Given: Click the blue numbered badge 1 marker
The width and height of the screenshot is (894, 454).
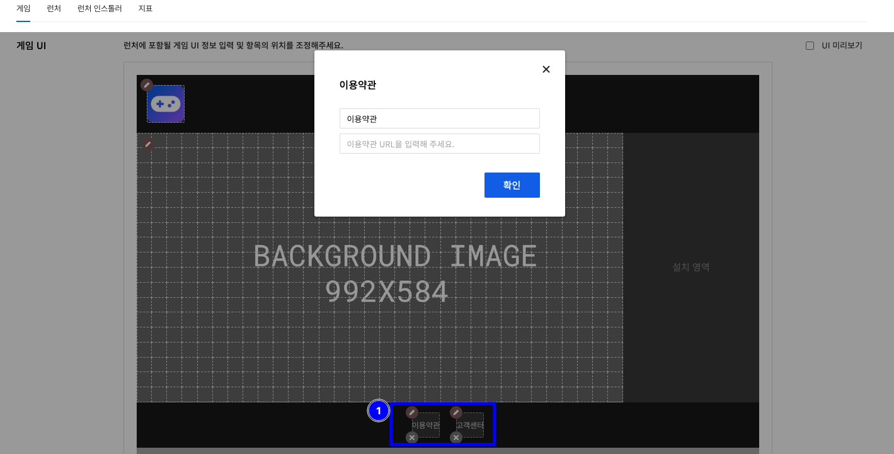Looking at the screenshot, I should point(379,411).
